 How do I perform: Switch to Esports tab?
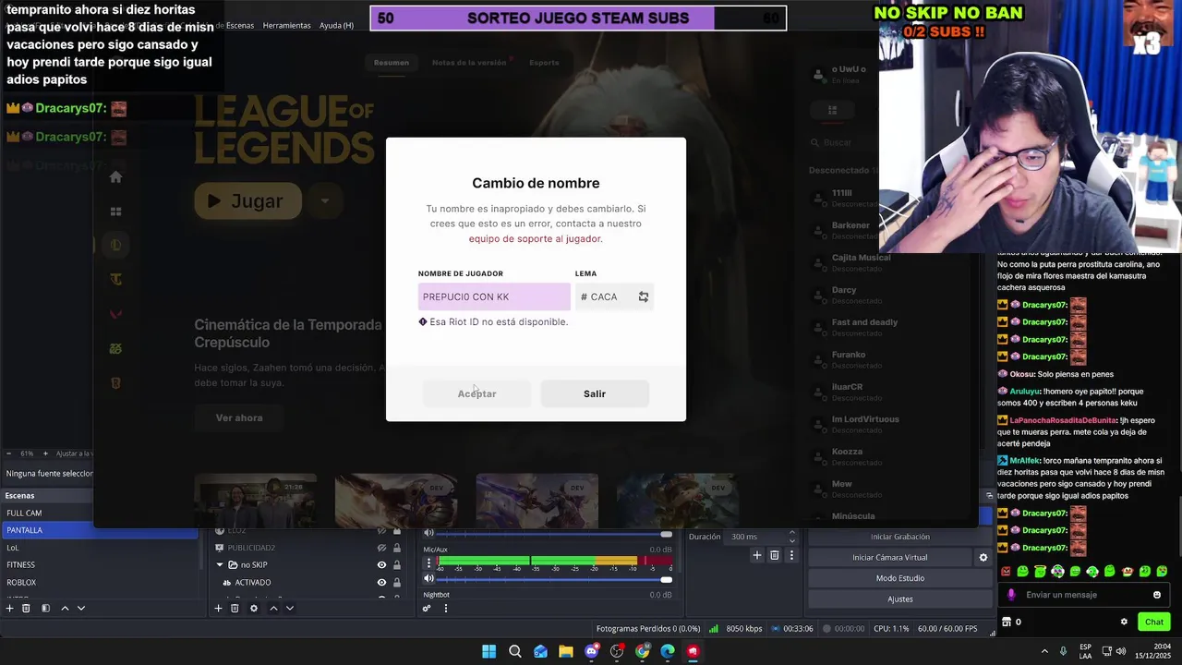544,63
